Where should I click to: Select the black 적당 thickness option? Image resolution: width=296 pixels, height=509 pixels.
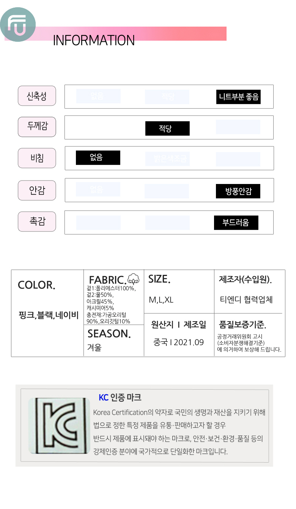[167, 128]
